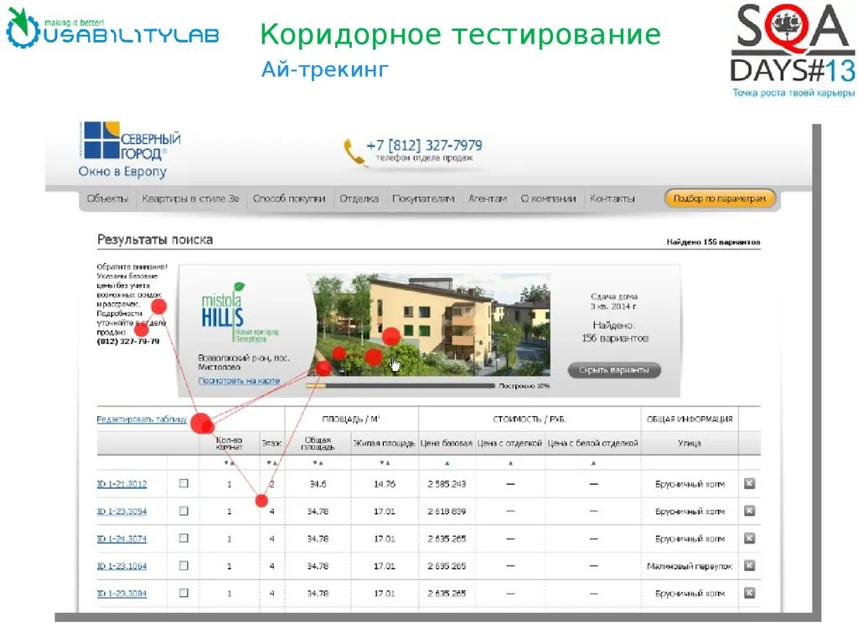Click the Улица column header
This screenshot has height=643, width=858.
(690, 444)
